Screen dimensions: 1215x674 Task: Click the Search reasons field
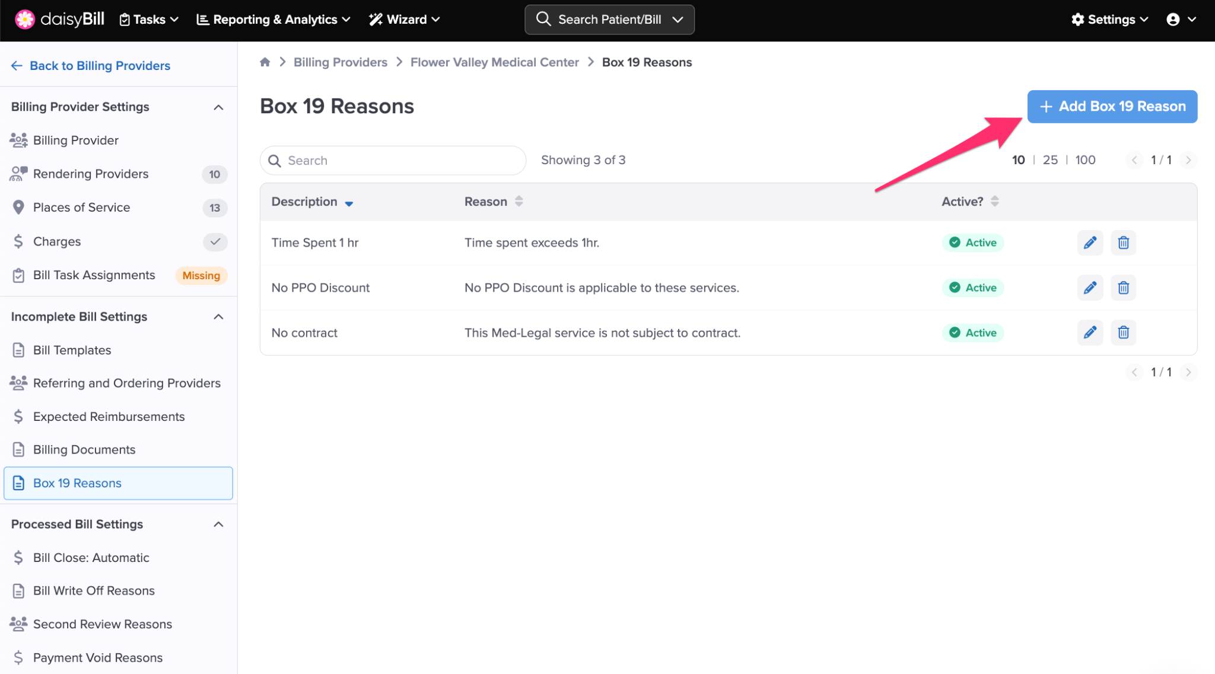coord(393,161)
